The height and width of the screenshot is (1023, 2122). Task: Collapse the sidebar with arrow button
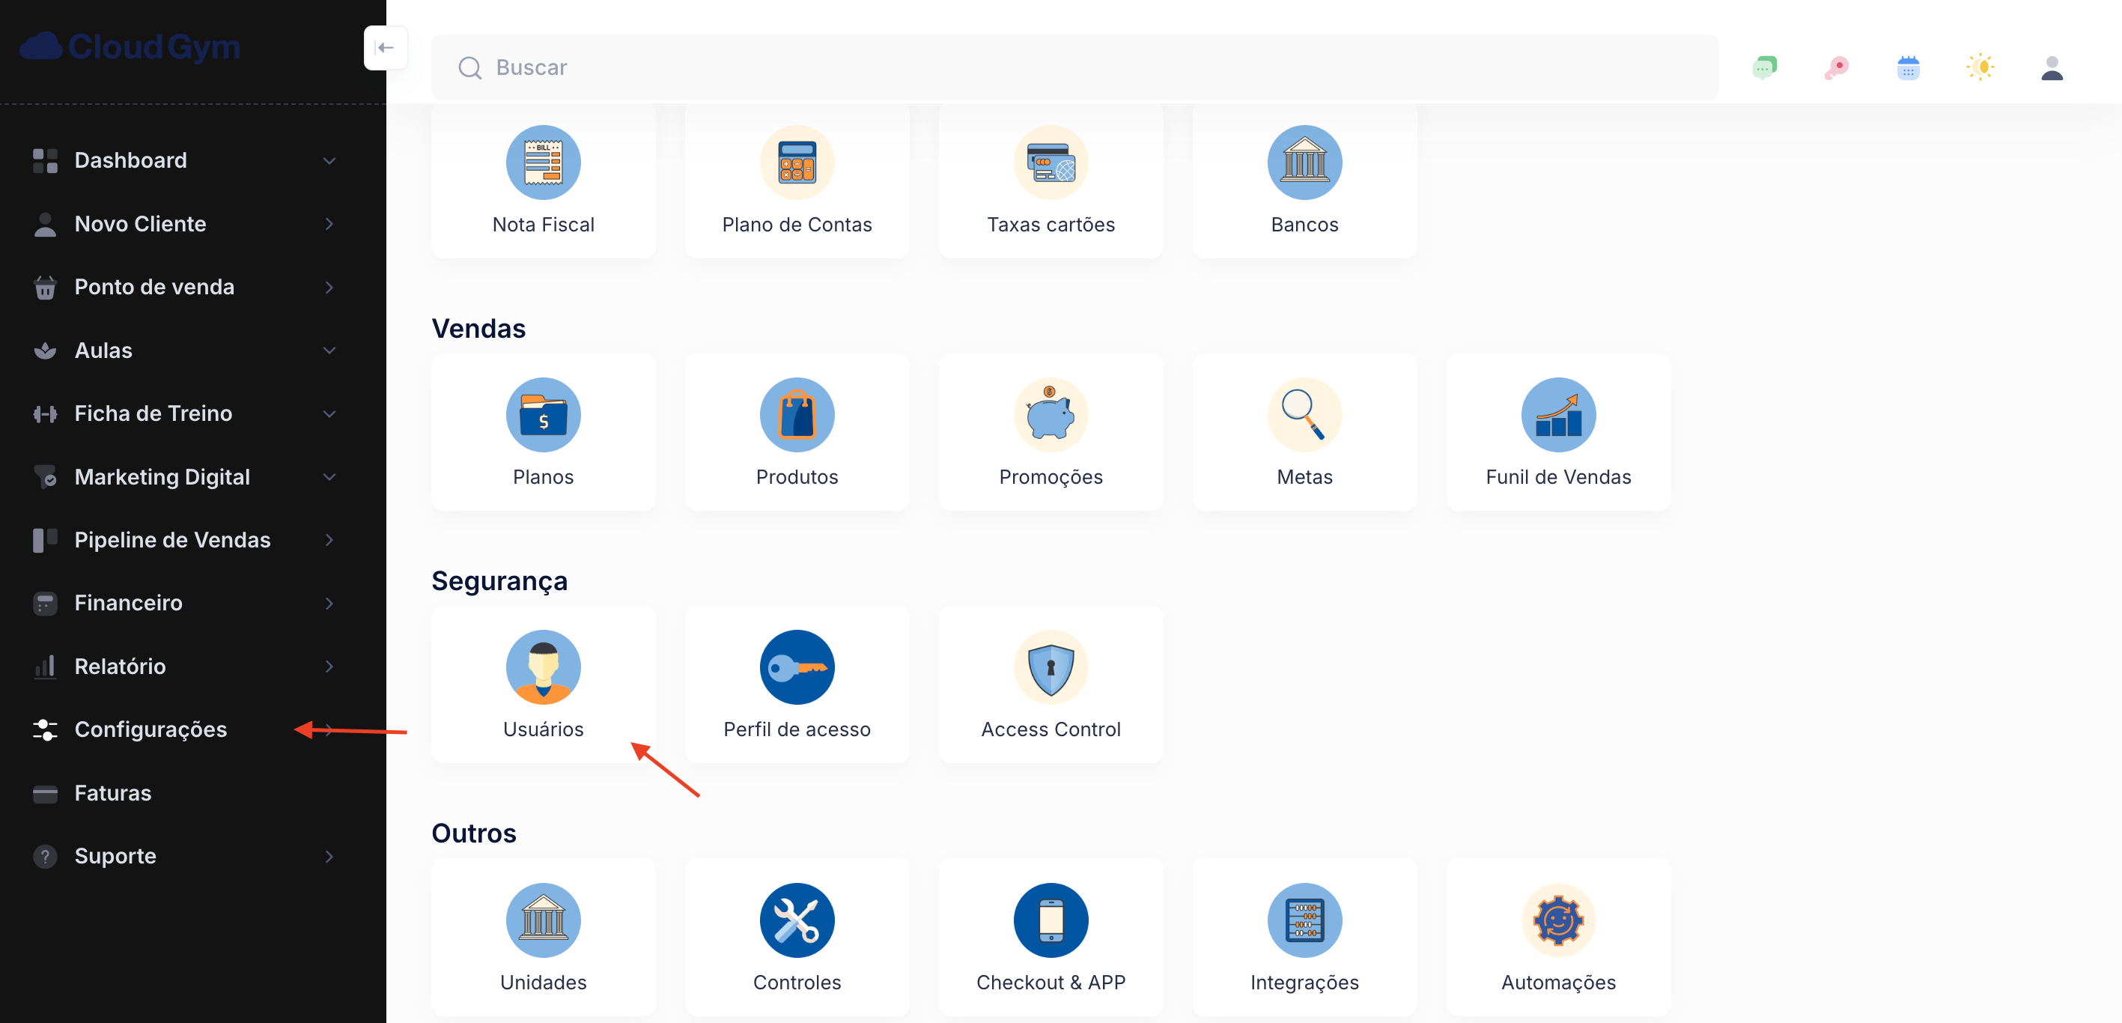tap(385, 48)
